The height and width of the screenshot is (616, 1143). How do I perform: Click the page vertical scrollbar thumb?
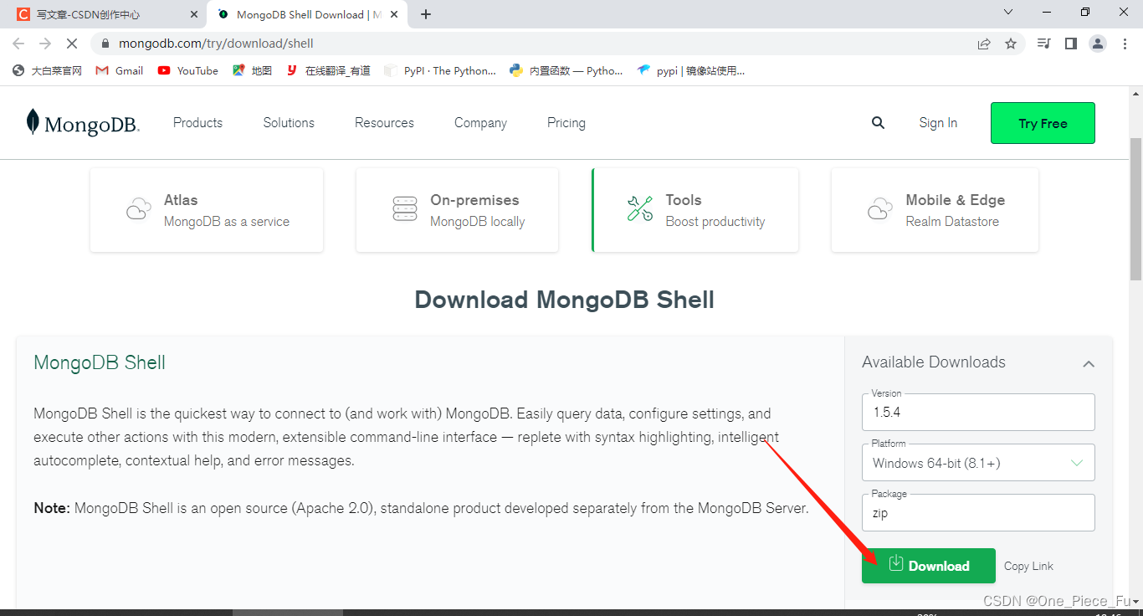(x=1135, y=209)
